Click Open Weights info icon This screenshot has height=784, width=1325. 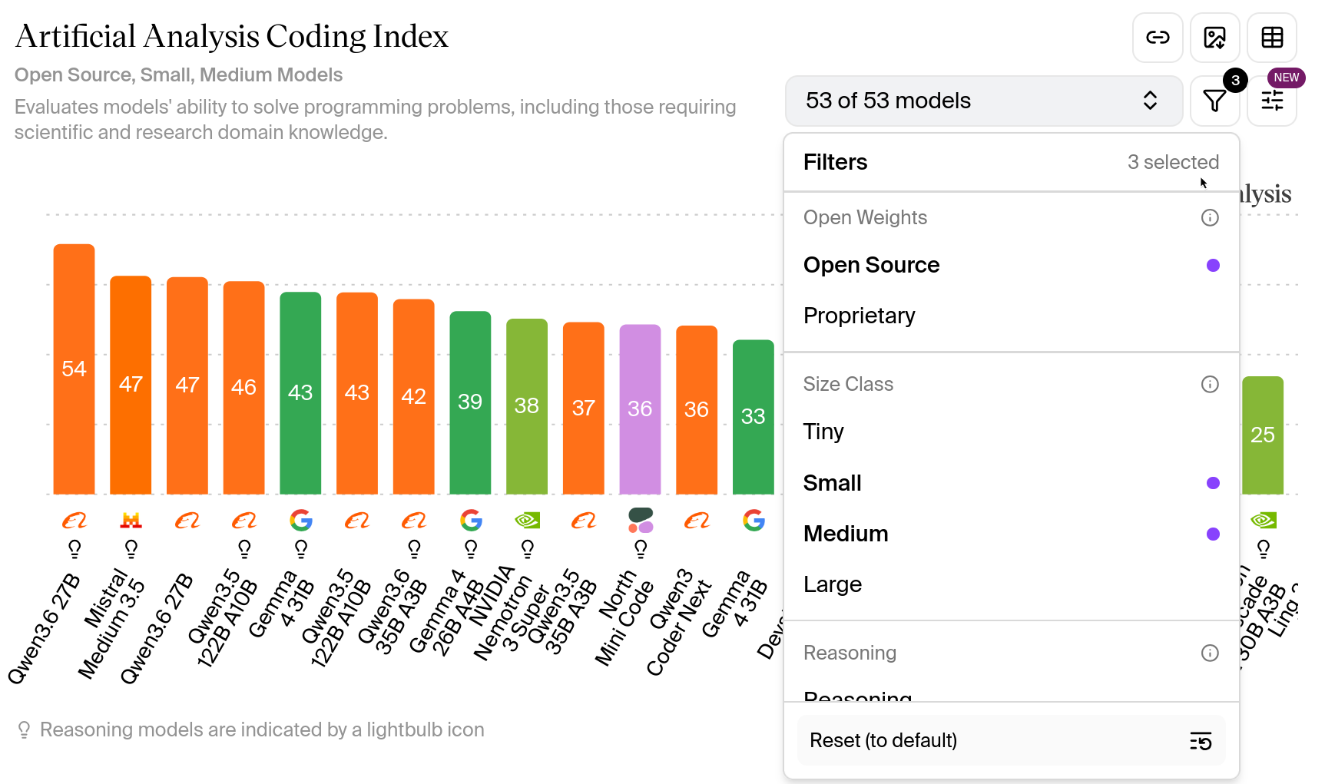pyautogui.click(x=1210, y=218)
